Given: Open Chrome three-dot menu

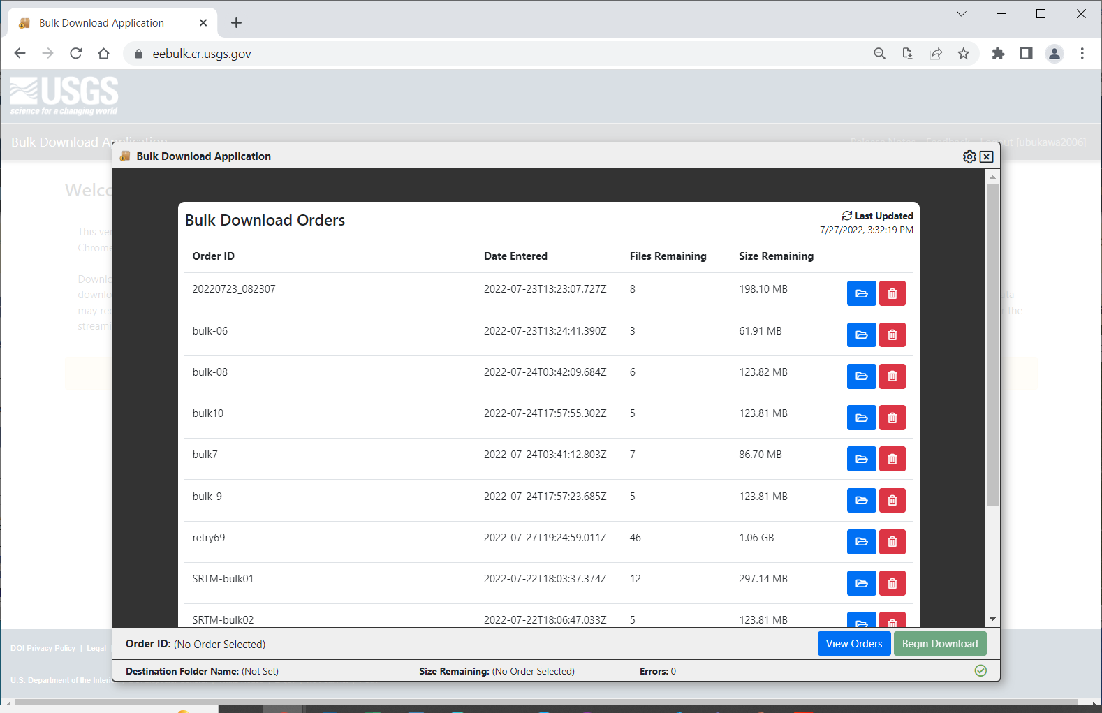Looking at the screenshot, I should [x=1082, y=54].
